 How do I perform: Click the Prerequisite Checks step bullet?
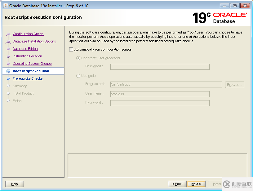(8, 78)
